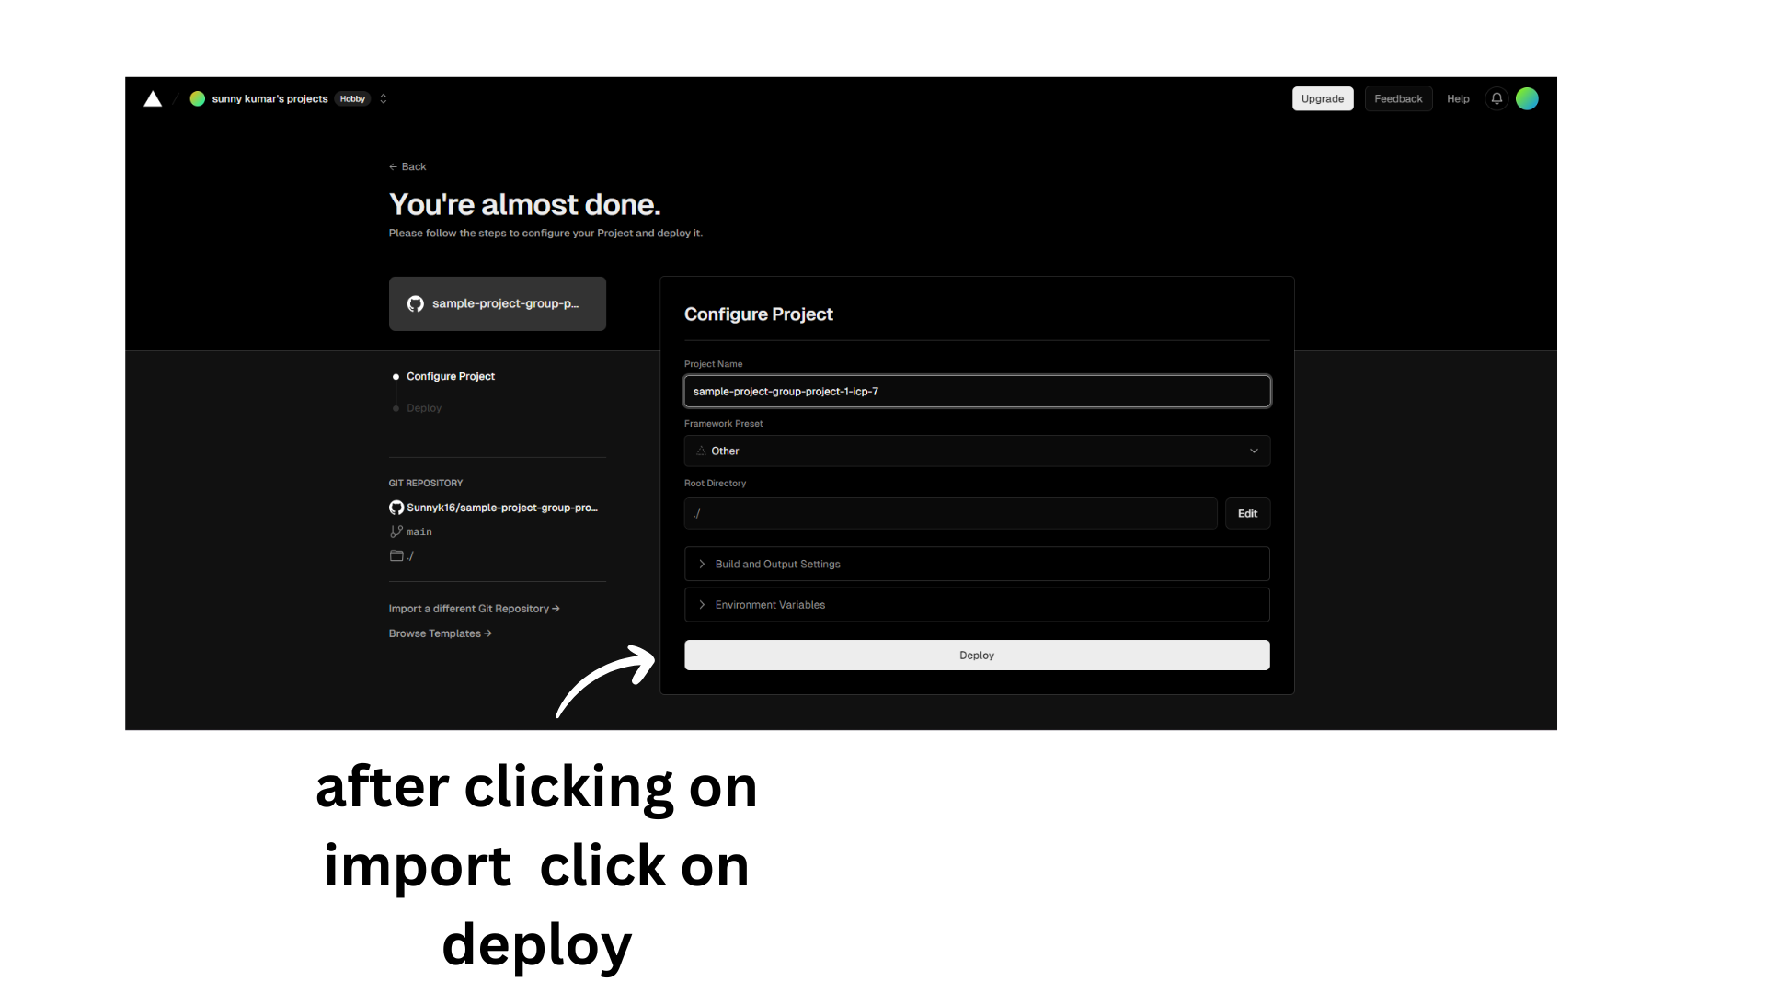
Task: Click the Browse Templates link
Action: point(439,632)
